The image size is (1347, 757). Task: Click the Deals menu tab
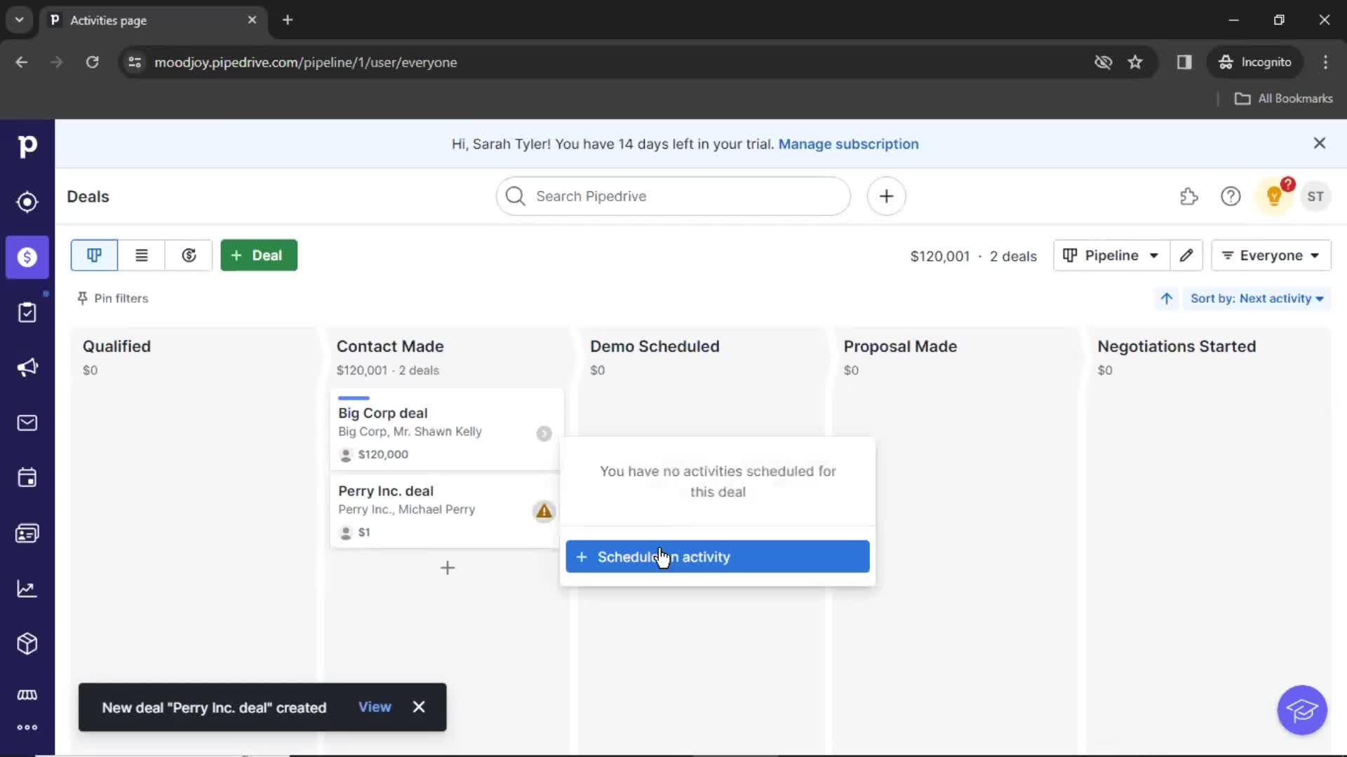pos(28,257)
